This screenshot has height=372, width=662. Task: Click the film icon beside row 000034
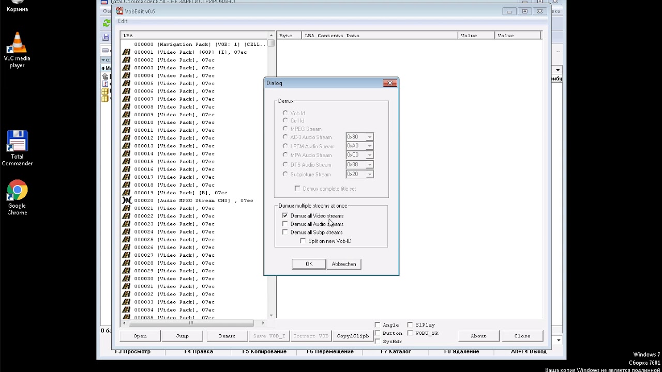point(126,309)
